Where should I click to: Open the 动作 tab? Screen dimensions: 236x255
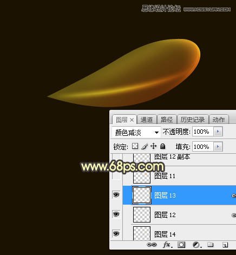point(219,120)
